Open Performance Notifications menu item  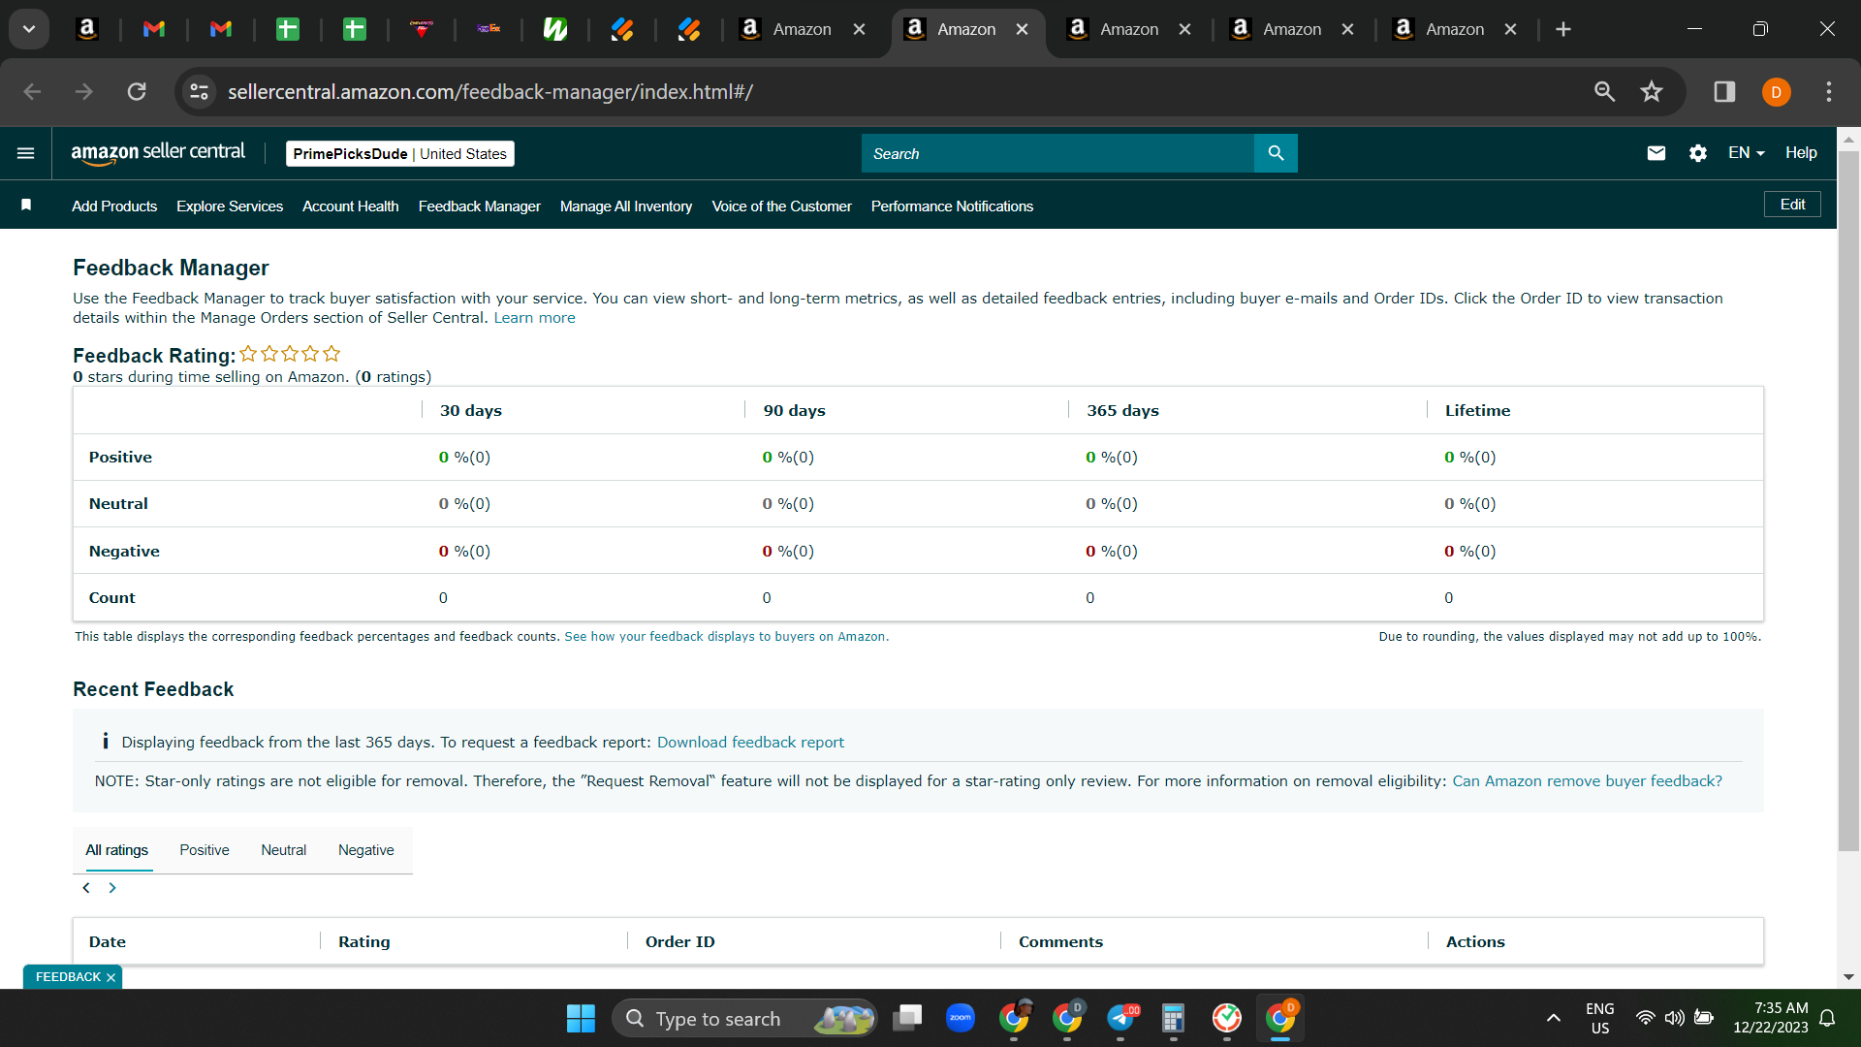[952, 206]
